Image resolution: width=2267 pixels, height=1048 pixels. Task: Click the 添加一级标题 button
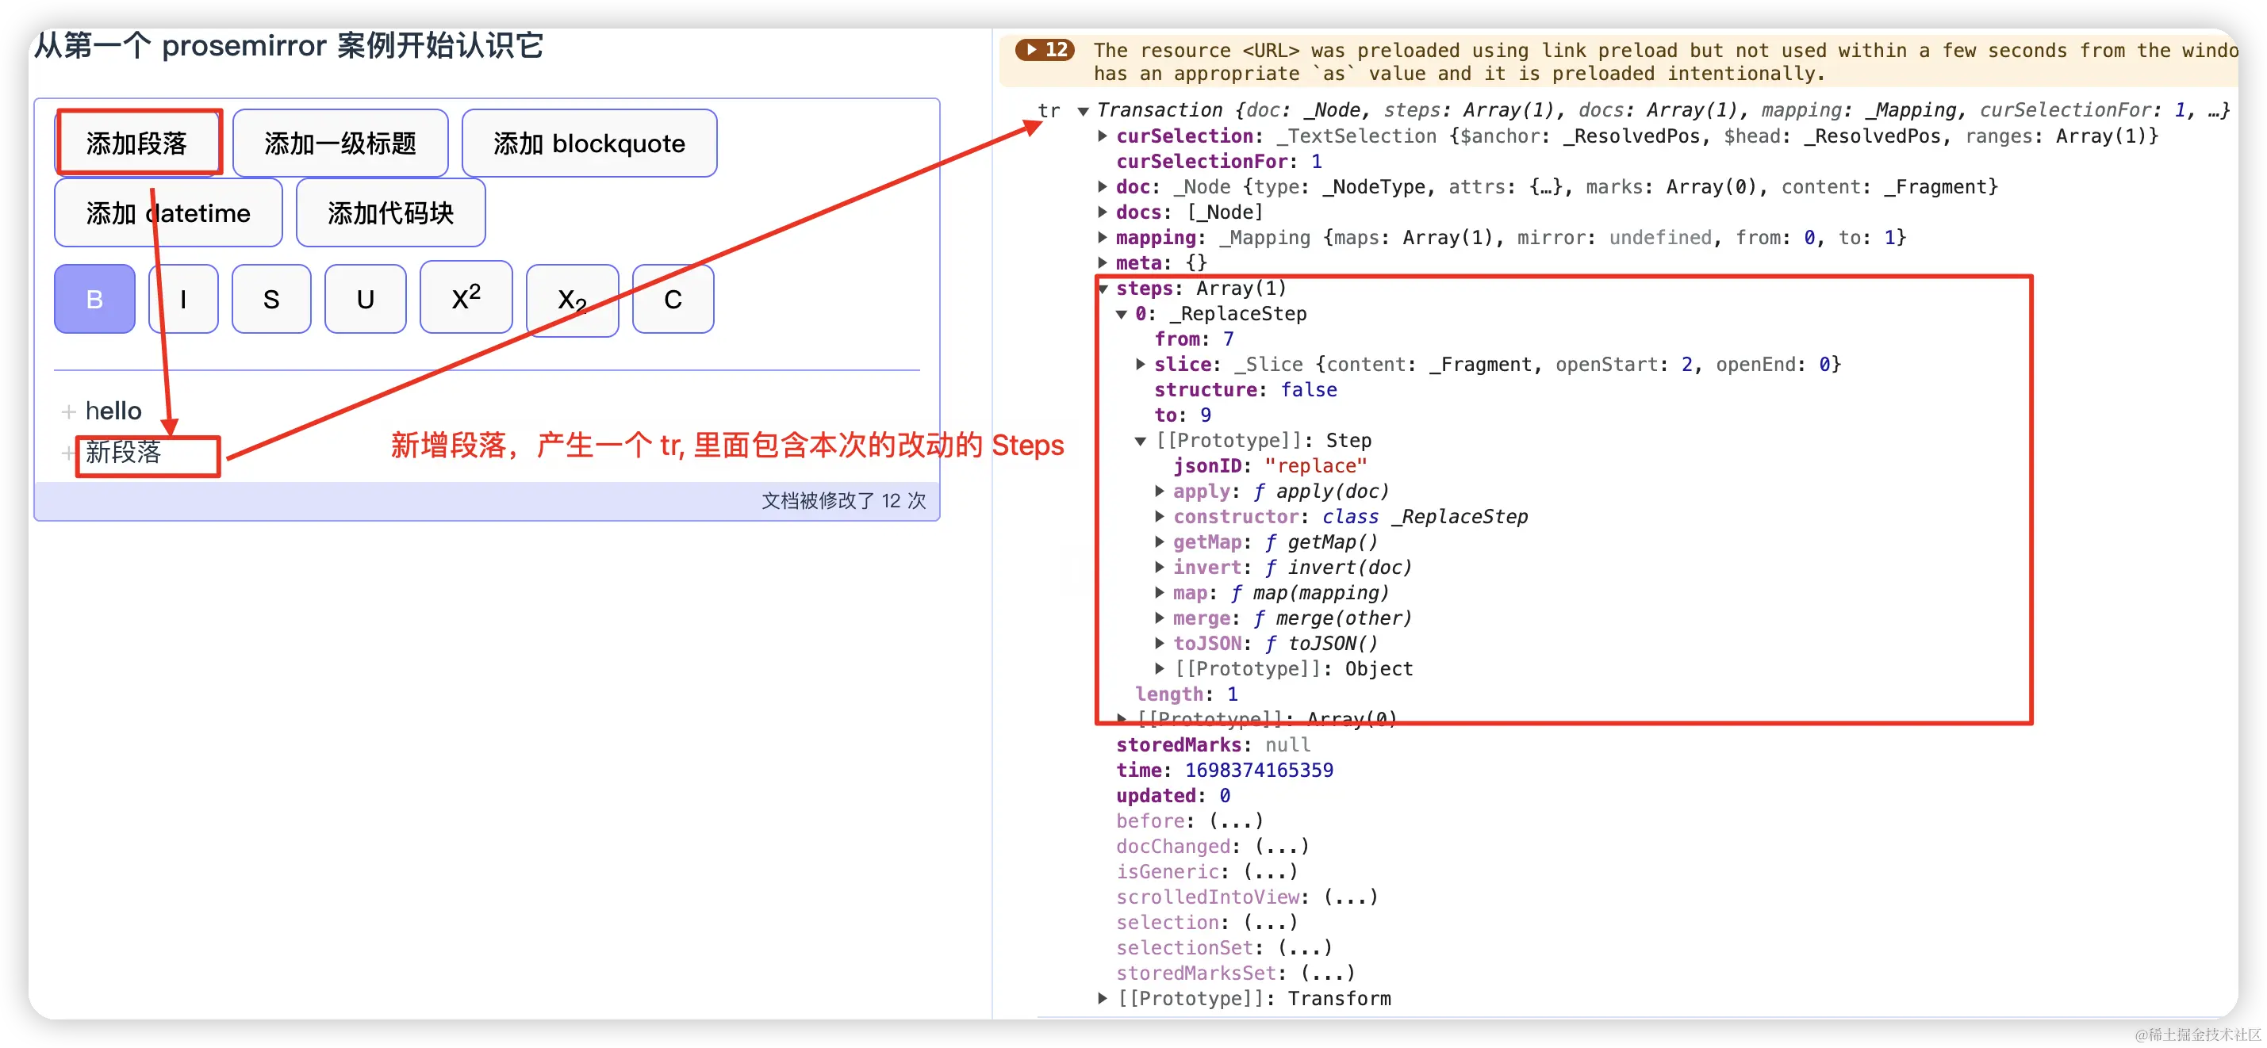coord(339,143)
